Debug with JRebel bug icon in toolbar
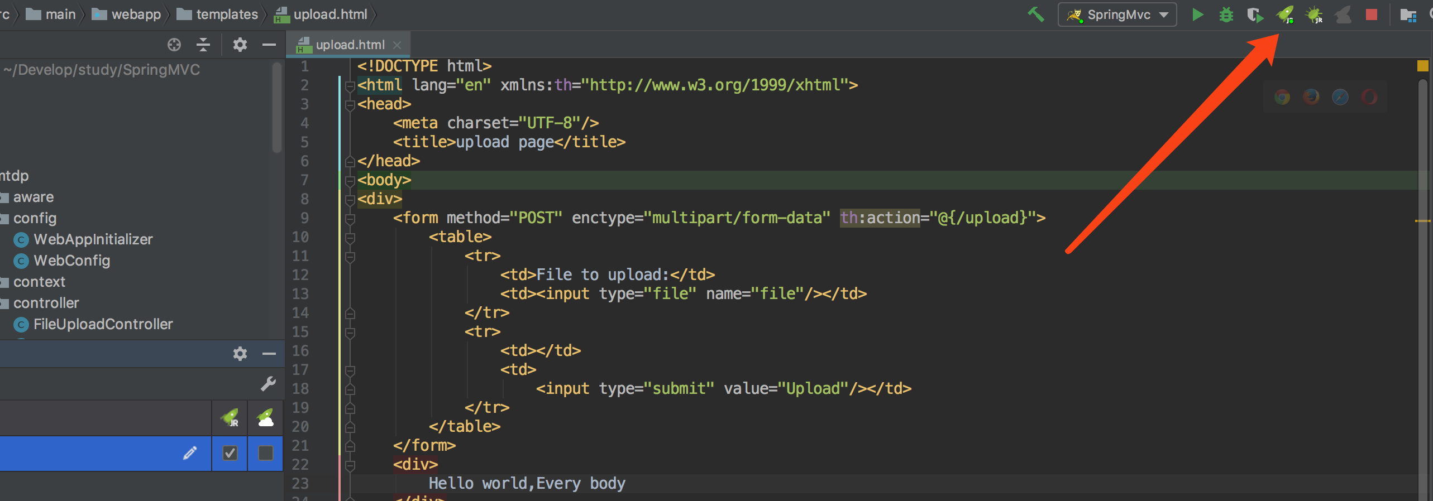 tap(1314, 15)
